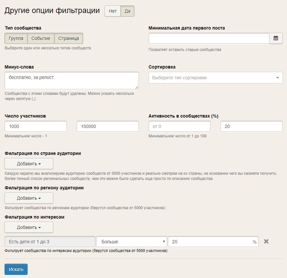Viewport: 287px width, 278px height.
Task: Click the activity maximum field with 20
Action: pos(251,126)
